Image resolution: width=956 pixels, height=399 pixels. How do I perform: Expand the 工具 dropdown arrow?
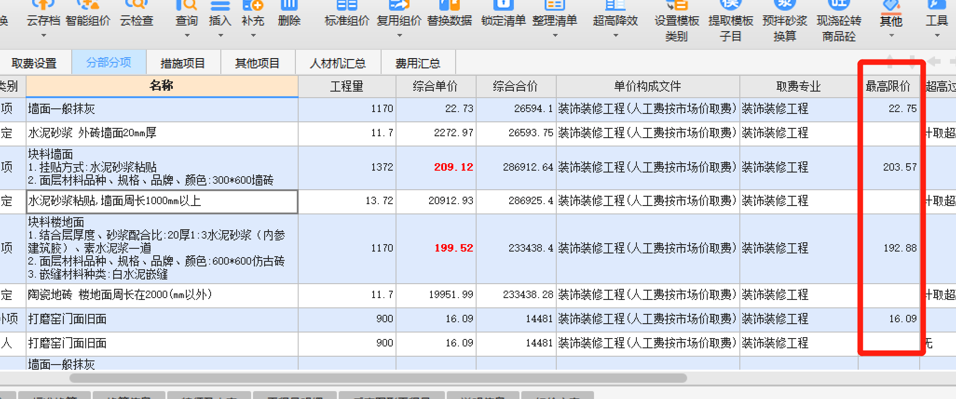(x=937, y=35)
